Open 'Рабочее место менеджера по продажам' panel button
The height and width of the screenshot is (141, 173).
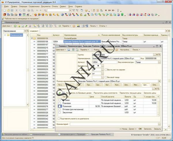click(x=20, y=19)
